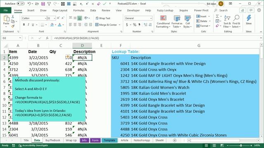The height and width of the screenshot is (148, 264).
Task: Open Cell Styles gallery
Action: (187, 22)
